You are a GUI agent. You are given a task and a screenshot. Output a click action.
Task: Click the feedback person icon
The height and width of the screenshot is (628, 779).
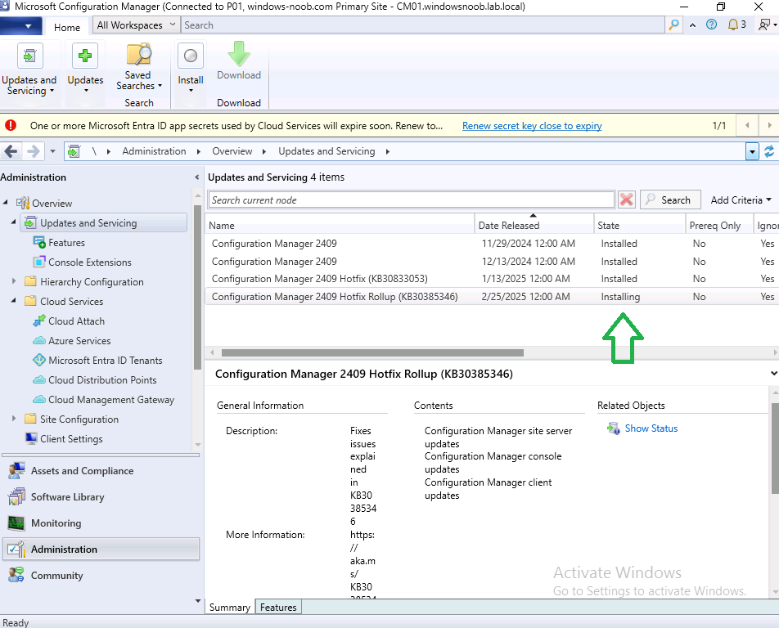tap(764, 25)
